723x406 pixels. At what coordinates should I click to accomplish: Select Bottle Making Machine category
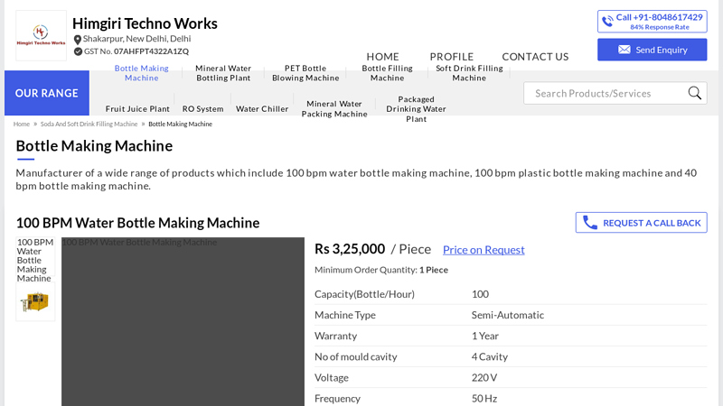pyautogui.click(x=142, y=73)
